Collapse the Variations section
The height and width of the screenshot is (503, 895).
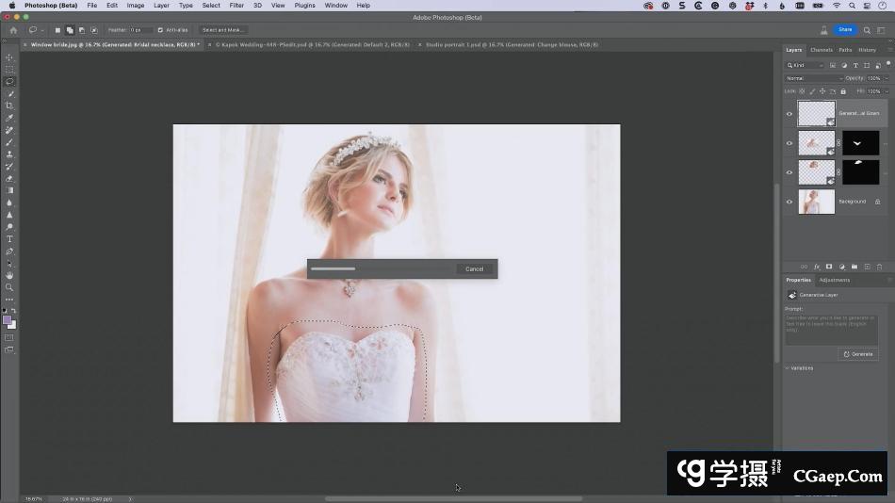tap(787, 368)
